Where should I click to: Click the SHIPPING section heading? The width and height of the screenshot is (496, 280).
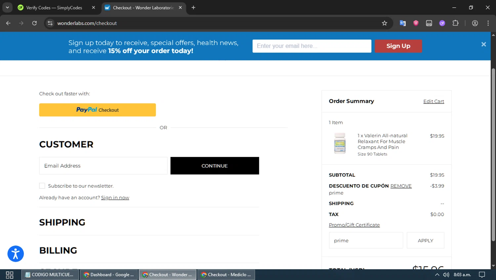(62, 222)
